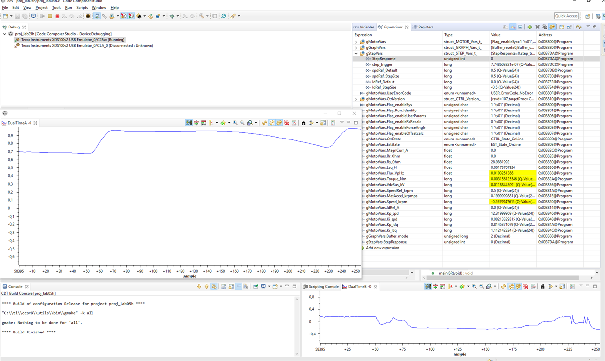Click the Build hammer icon in main toolbar

click(x=201, y=16)
